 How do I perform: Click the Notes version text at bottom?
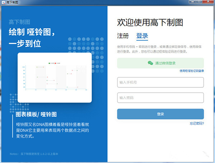(34, 154)
